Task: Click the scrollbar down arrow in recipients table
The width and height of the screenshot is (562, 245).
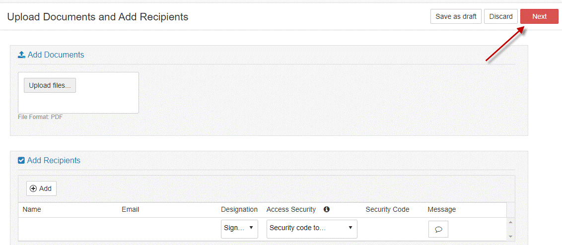Action: 510,237
